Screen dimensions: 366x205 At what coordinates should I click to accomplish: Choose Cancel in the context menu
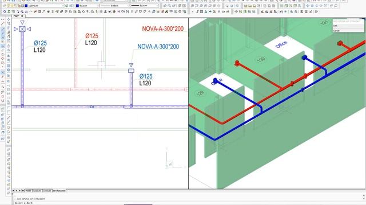point(348,30)
